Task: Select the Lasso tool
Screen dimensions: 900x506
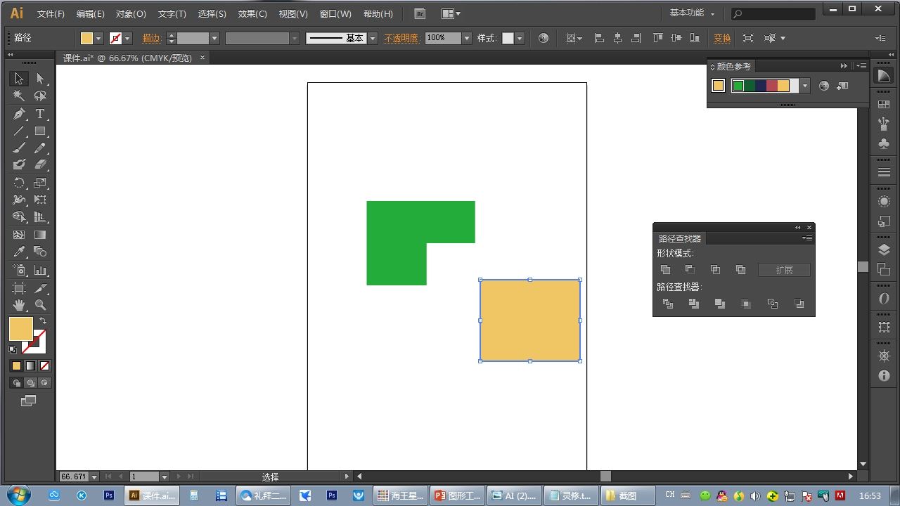Action: pos(40,96)
